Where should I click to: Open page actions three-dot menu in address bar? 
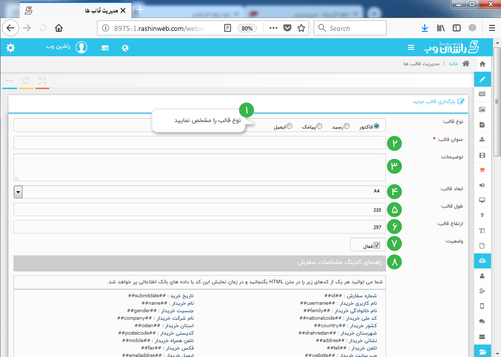coord(273,28)
